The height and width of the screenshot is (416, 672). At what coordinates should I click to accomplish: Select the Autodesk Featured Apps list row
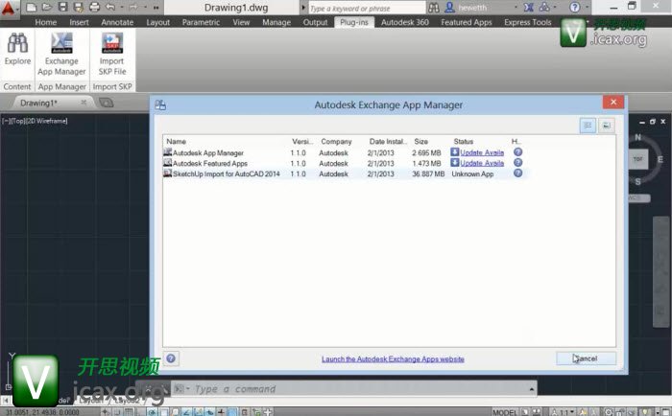pyautogui.click(x=345, y=163)
